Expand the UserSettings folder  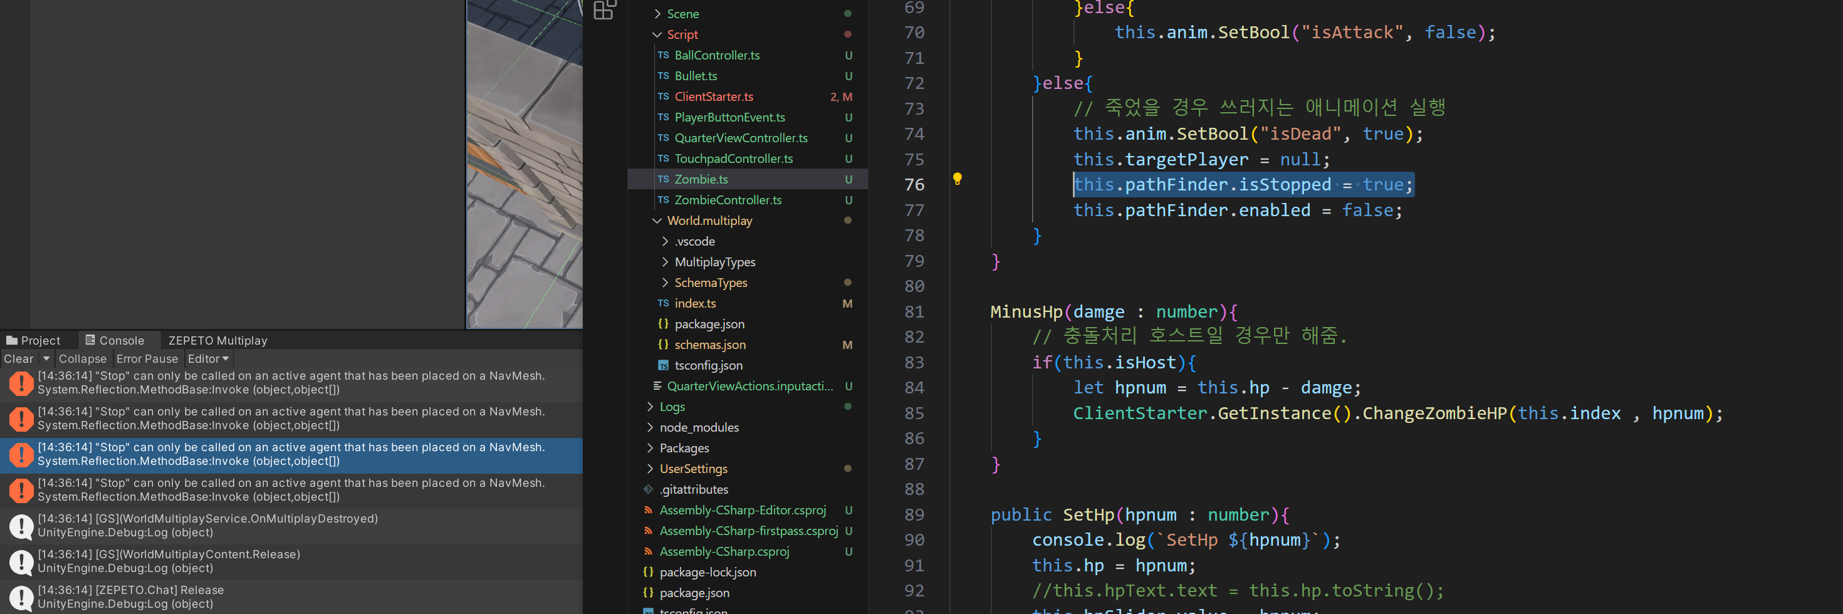(650, 469)
